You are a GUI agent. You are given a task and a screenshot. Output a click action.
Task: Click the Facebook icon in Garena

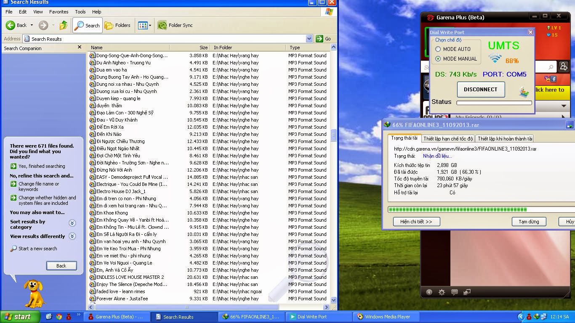click(553, 79)
